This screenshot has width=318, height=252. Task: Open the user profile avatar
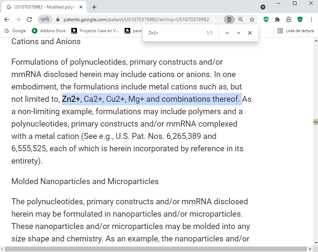(289, 19)
